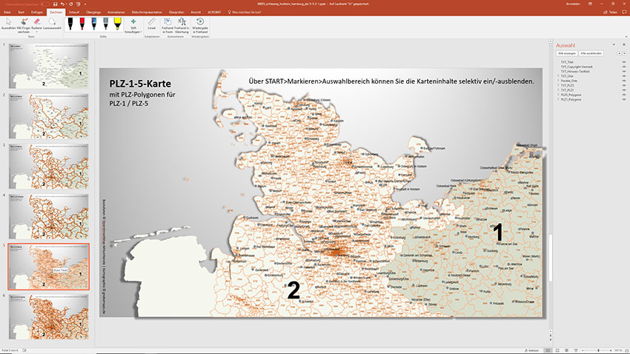Toggle visibility of PLZ1_Polygone
The height and width of the screenshot is (354, 630).
[625, 98]
